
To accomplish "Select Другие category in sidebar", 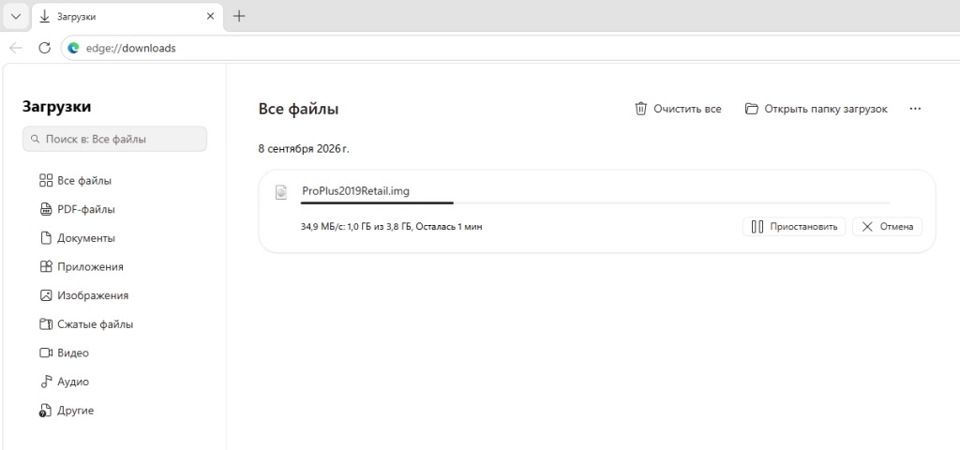I will pos(67,411).
